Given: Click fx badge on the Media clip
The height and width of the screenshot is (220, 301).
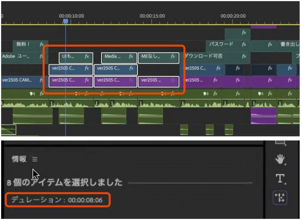Looking at the screenshot, I should (131, 57).
